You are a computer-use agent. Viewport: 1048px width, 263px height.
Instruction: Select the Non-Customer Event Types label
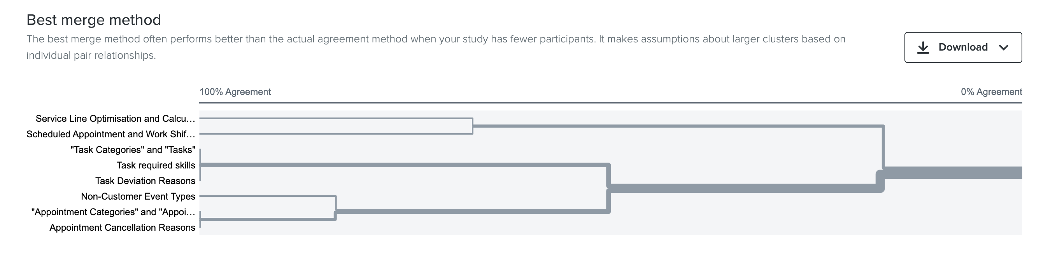point(138,196)
